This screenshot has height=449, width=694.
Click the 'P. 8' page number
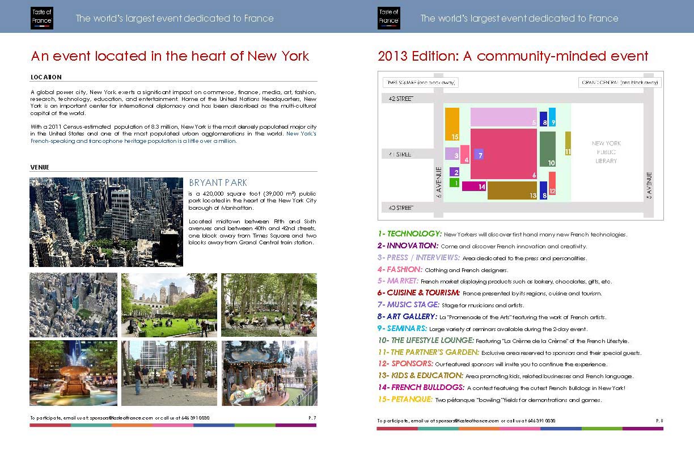click(x=659, y=421)
